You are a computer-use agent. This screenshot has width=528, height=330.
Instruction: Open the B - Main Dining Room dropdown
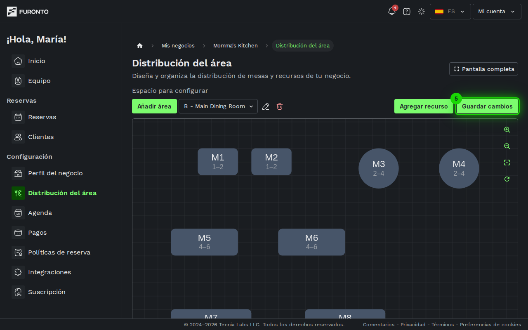pos(218,106)
